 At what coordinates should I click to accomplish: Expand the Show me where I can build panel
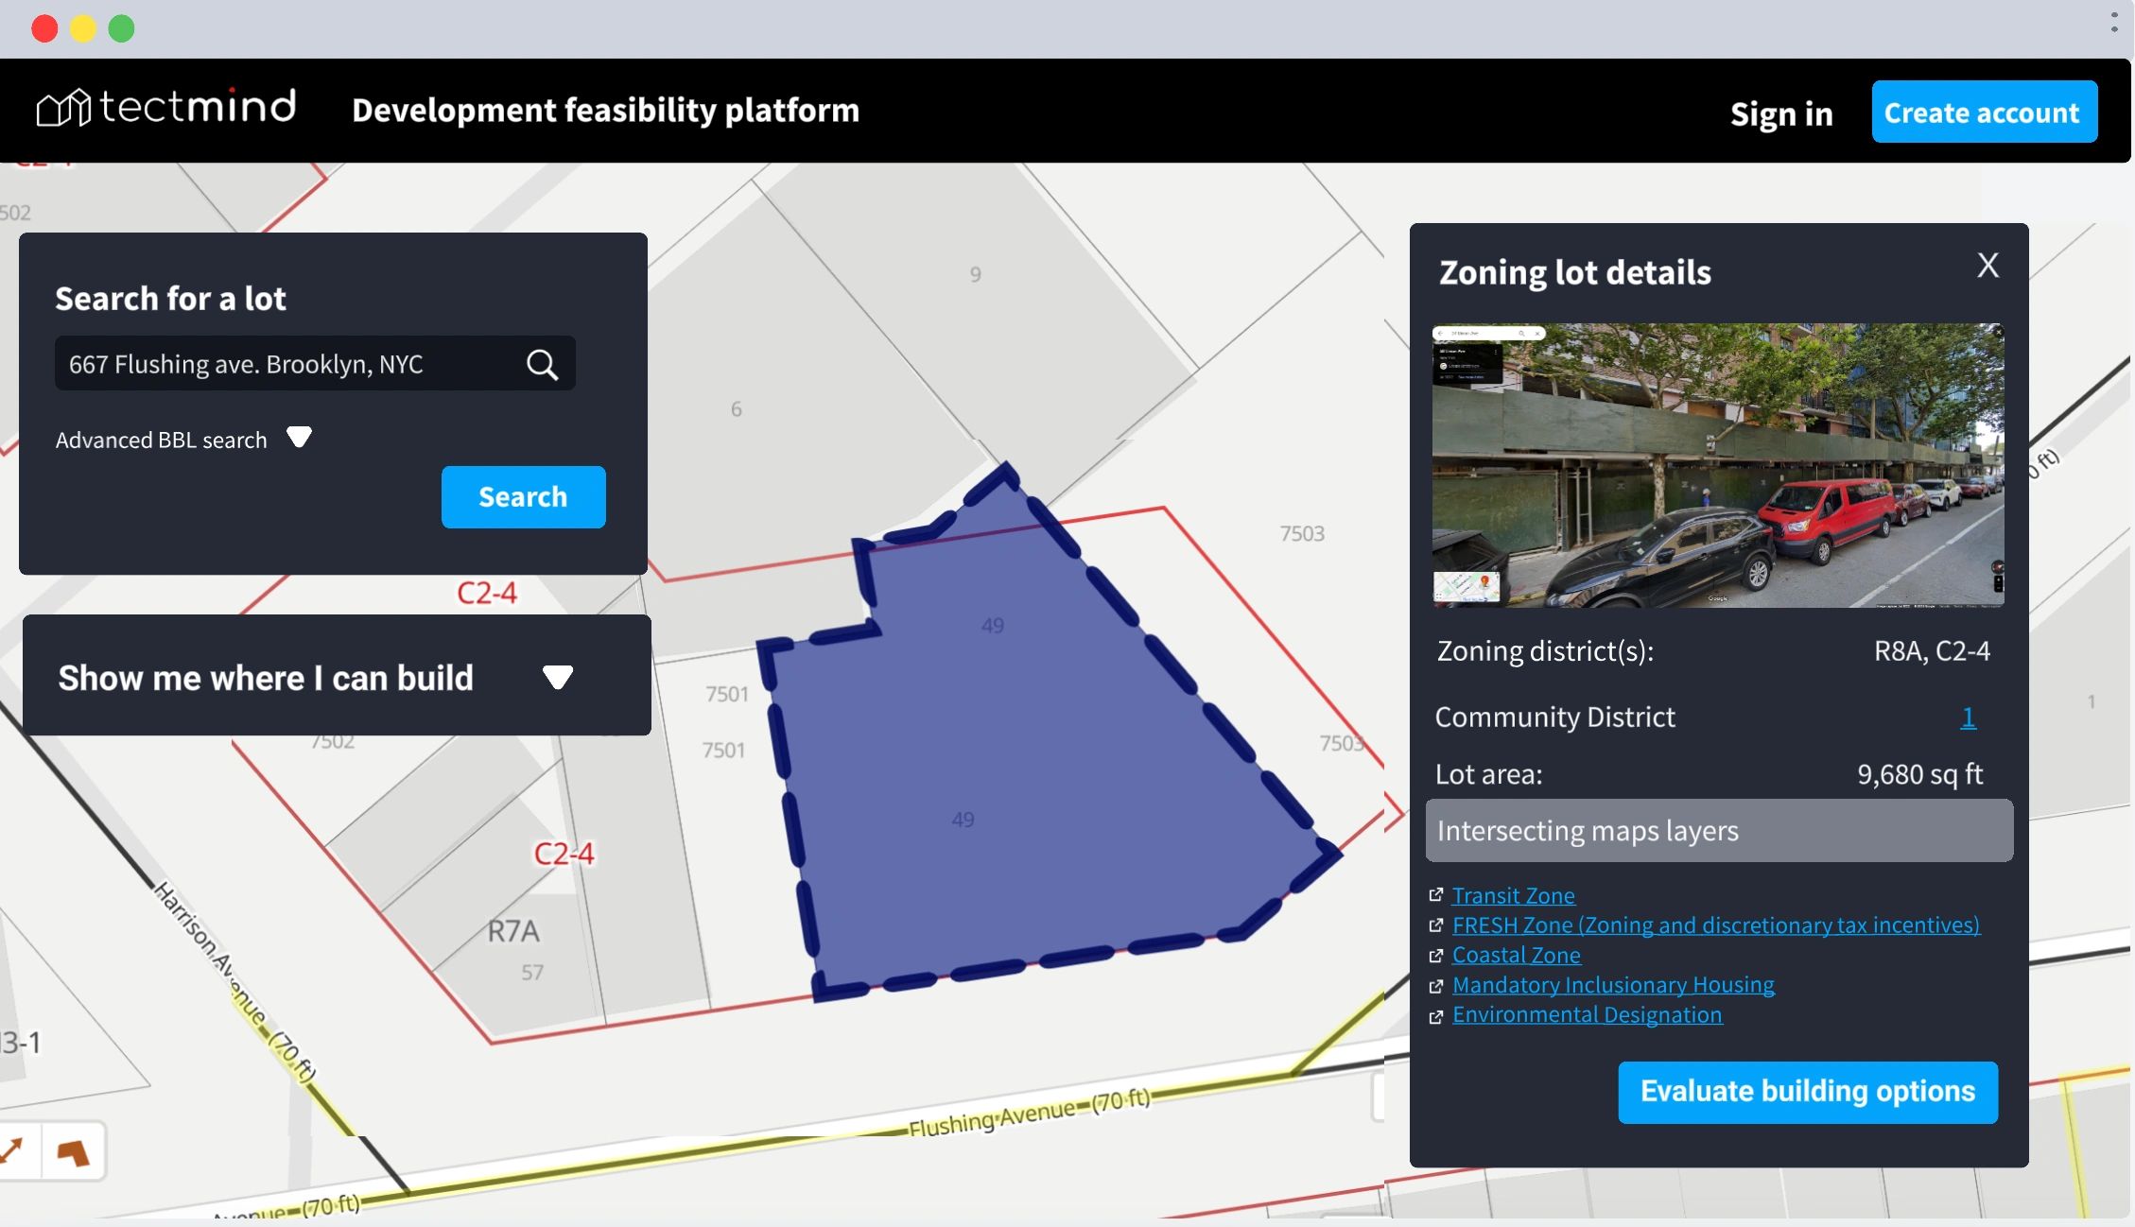click(x=558, y=677)
